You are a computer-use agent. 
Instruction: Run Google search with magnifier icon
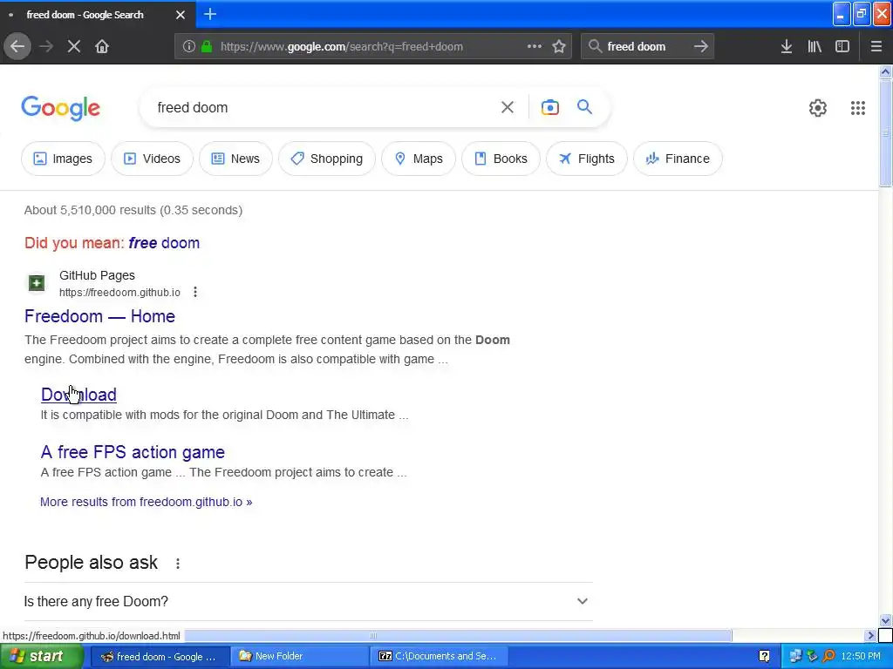pos(584,106)
